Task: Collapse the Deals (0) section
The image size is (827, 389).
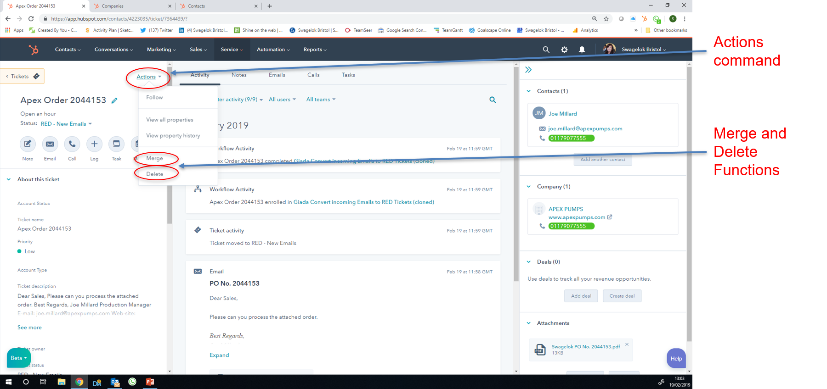Action: (528, 262)
